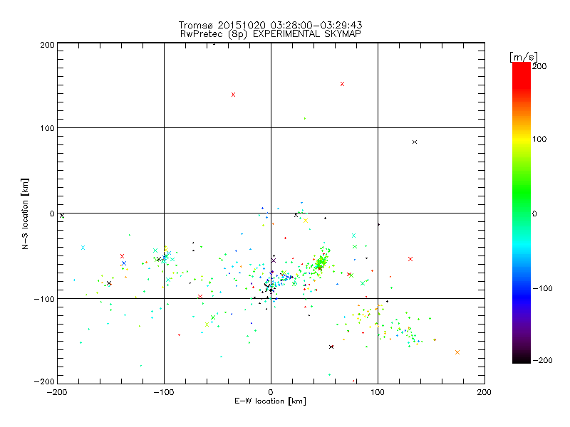Select the red X marker near E-W 67, N-S 152
The height and width of the screenshot is (427, 570).
click(342, 84)
